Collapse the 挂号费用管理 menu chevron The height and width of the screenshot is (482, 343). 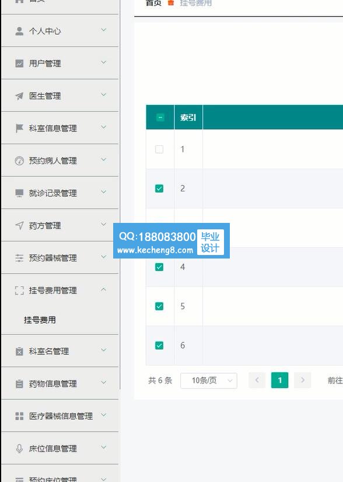104,289
